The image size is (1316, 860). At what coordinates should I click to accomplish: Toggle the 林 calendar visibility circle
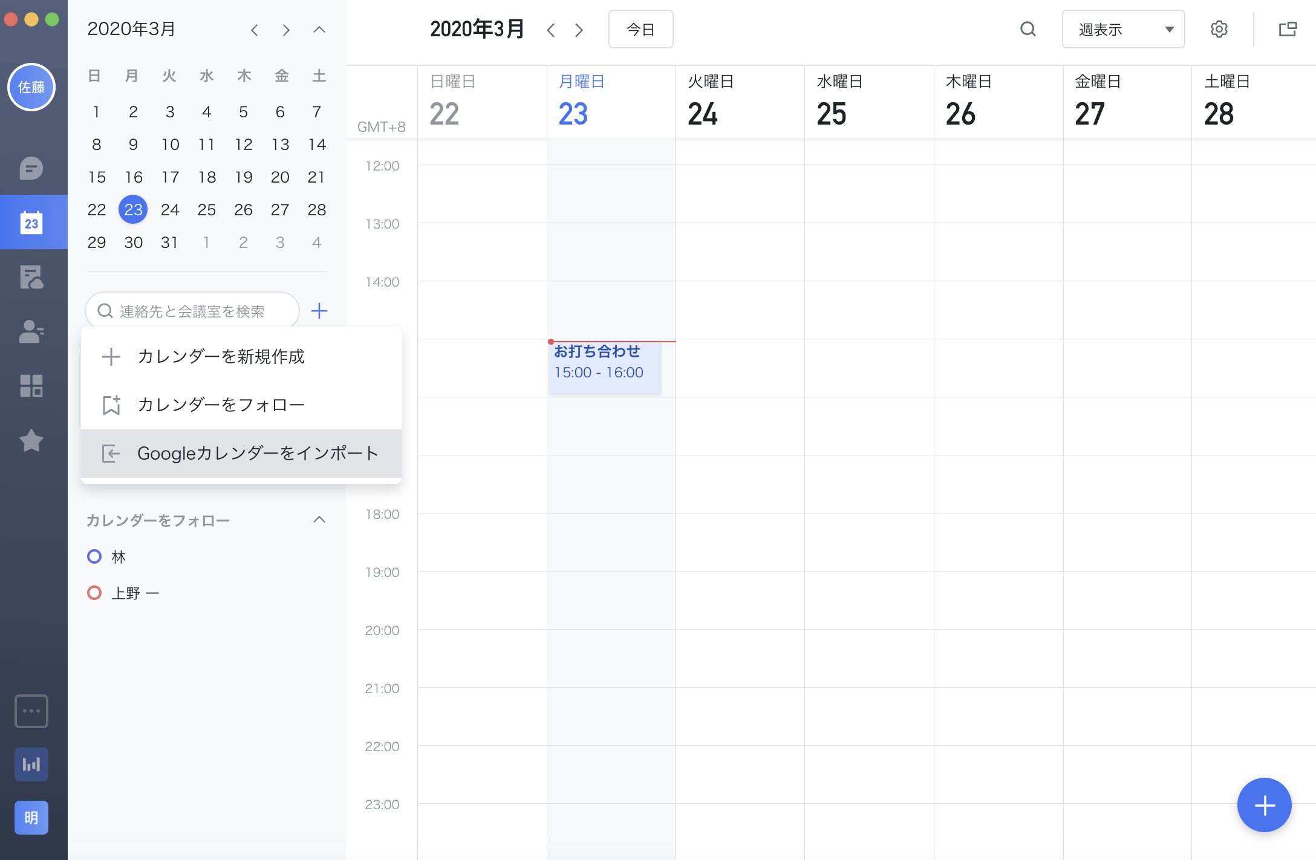pyautogui.click(x=94, y=556)
